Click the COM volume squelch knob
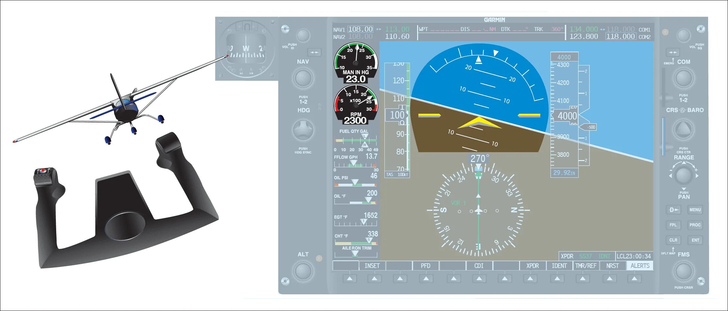The width and height of the screenshot is (728, 311). click(x=684, y=36)
